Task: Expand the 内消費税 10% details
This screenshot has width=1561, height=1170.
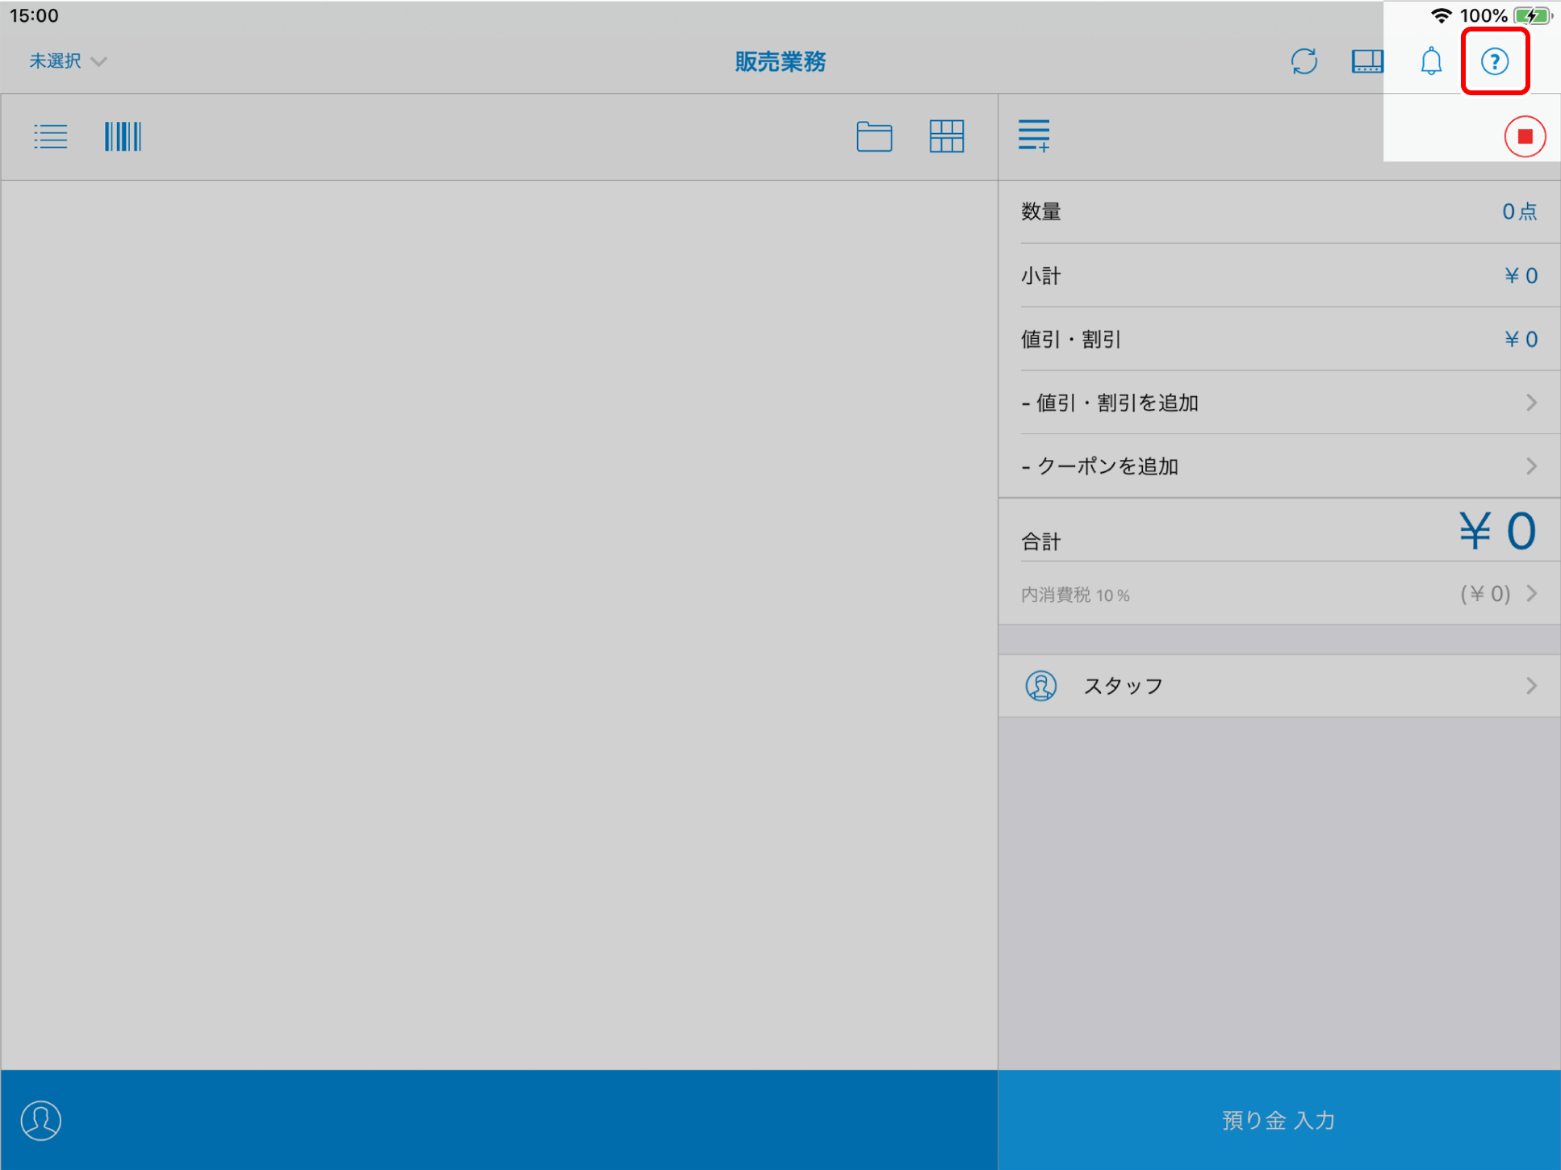Action: click(1279, 594)
